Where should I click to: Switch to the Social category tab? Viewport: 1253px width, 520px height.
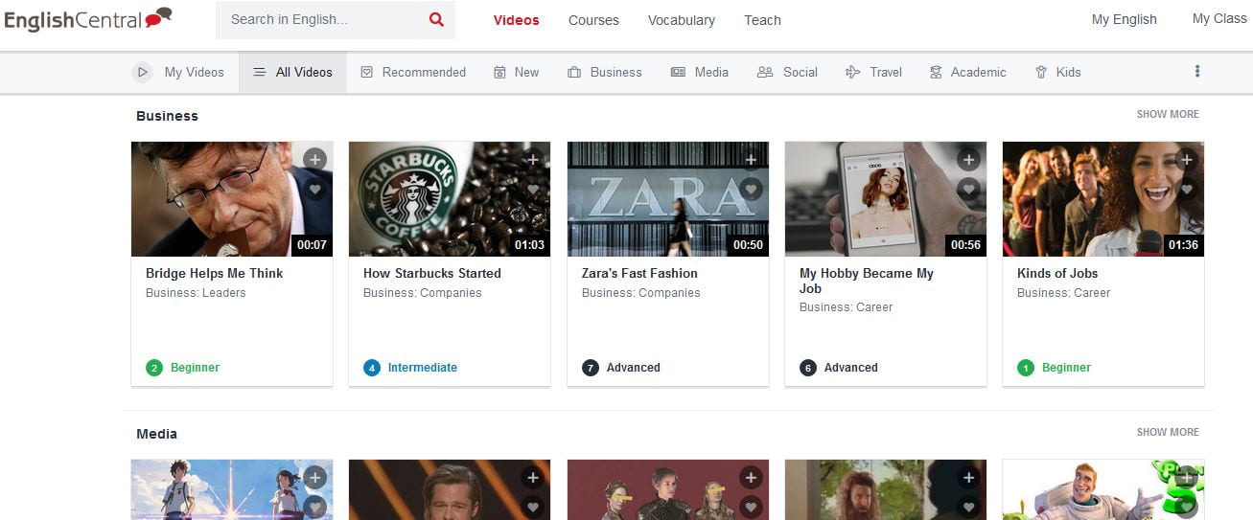pyautogui.click(x=787, y=72)
